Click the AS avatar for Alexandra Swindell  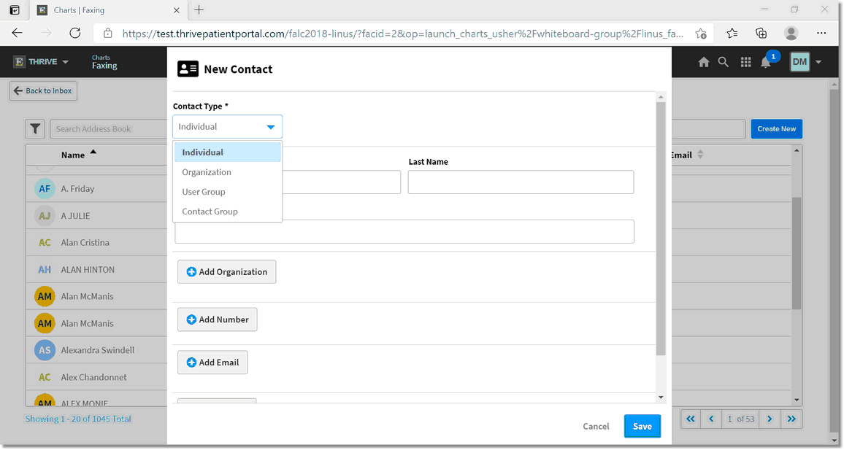click(45, 350)
